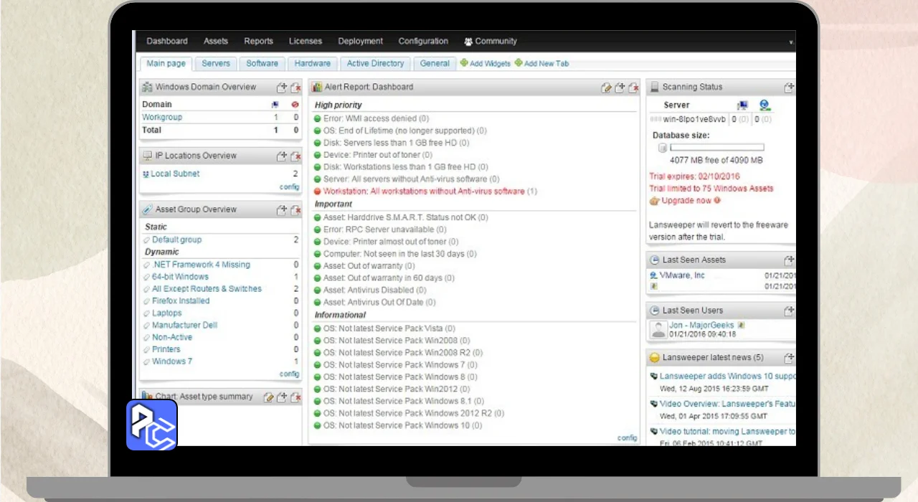Image resolution: width=918 pixels, height=502 pixels.
Task: Open the Community menu
Action: [x=491, y=42]
